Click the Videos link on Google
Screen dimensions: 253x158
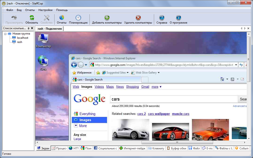coord(99,87)
